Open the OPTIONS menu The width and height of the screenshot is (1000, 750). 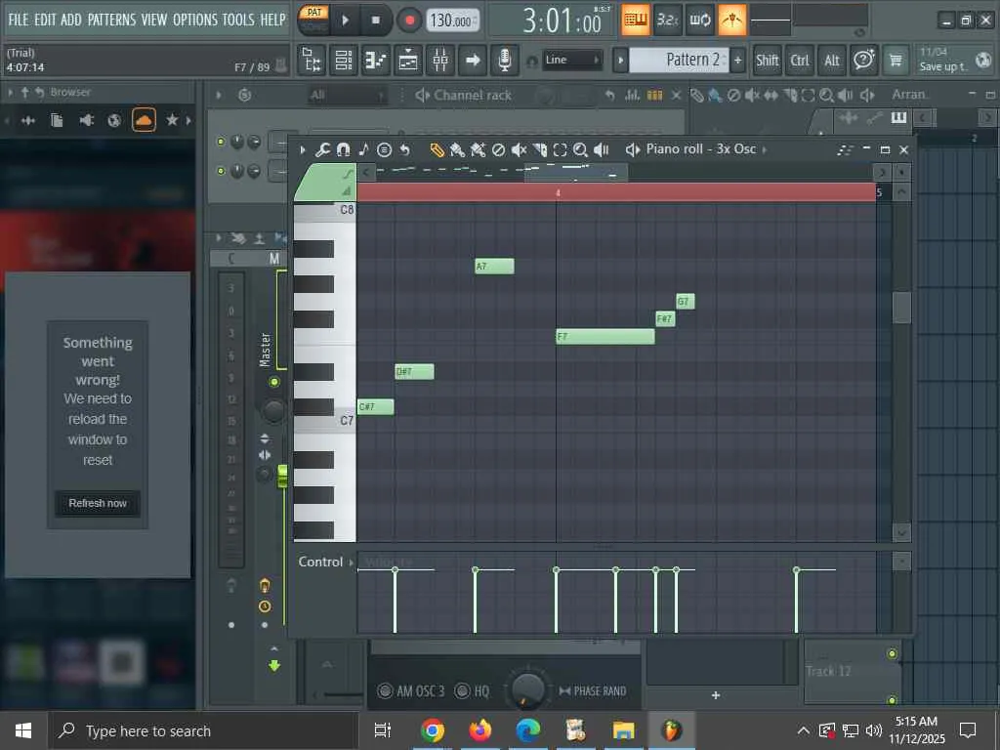(x=195, y=20)
